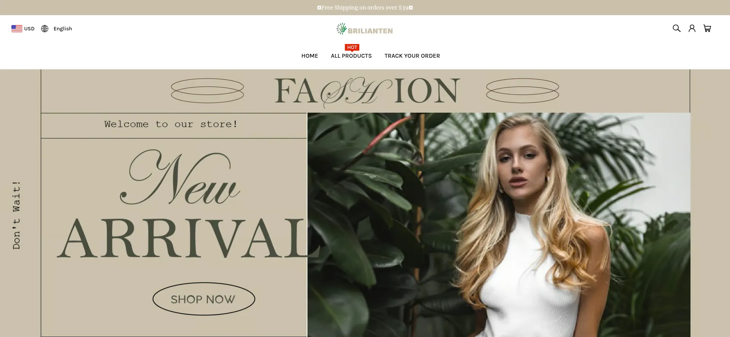This screenshot has width=730, height=337.
Task: Click the SHOP NOW oval button
Action: click(204, 299)
